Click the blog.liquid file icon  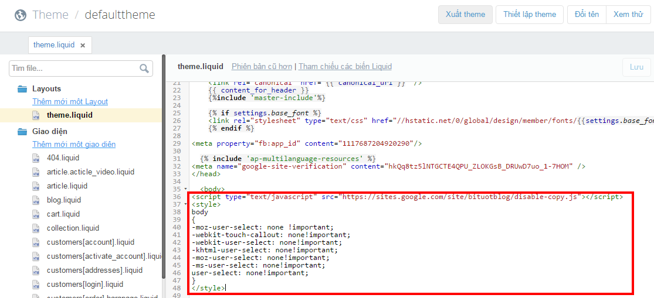click(36, 200)
